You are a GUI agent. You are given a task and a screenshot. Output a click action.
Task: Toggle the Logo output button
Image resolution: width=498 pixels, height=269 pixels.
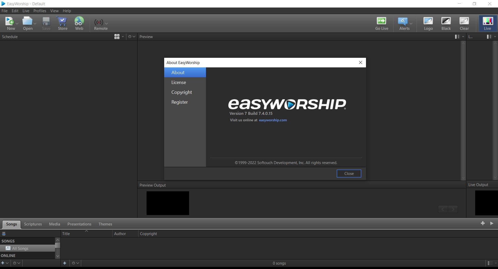tap(428, 24)
